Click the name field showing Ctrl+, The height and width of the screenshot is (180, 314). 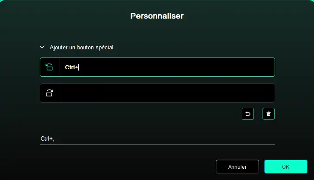[157, 139]
